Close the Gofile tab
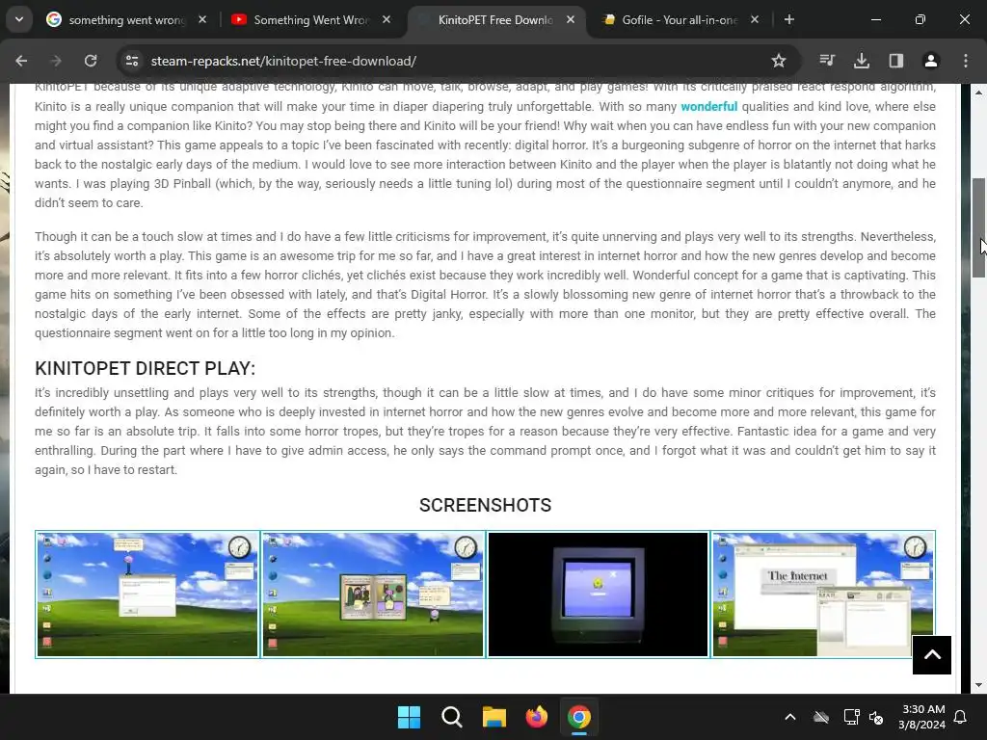Viewport: 987px width, 740px height. pos(755,19)
